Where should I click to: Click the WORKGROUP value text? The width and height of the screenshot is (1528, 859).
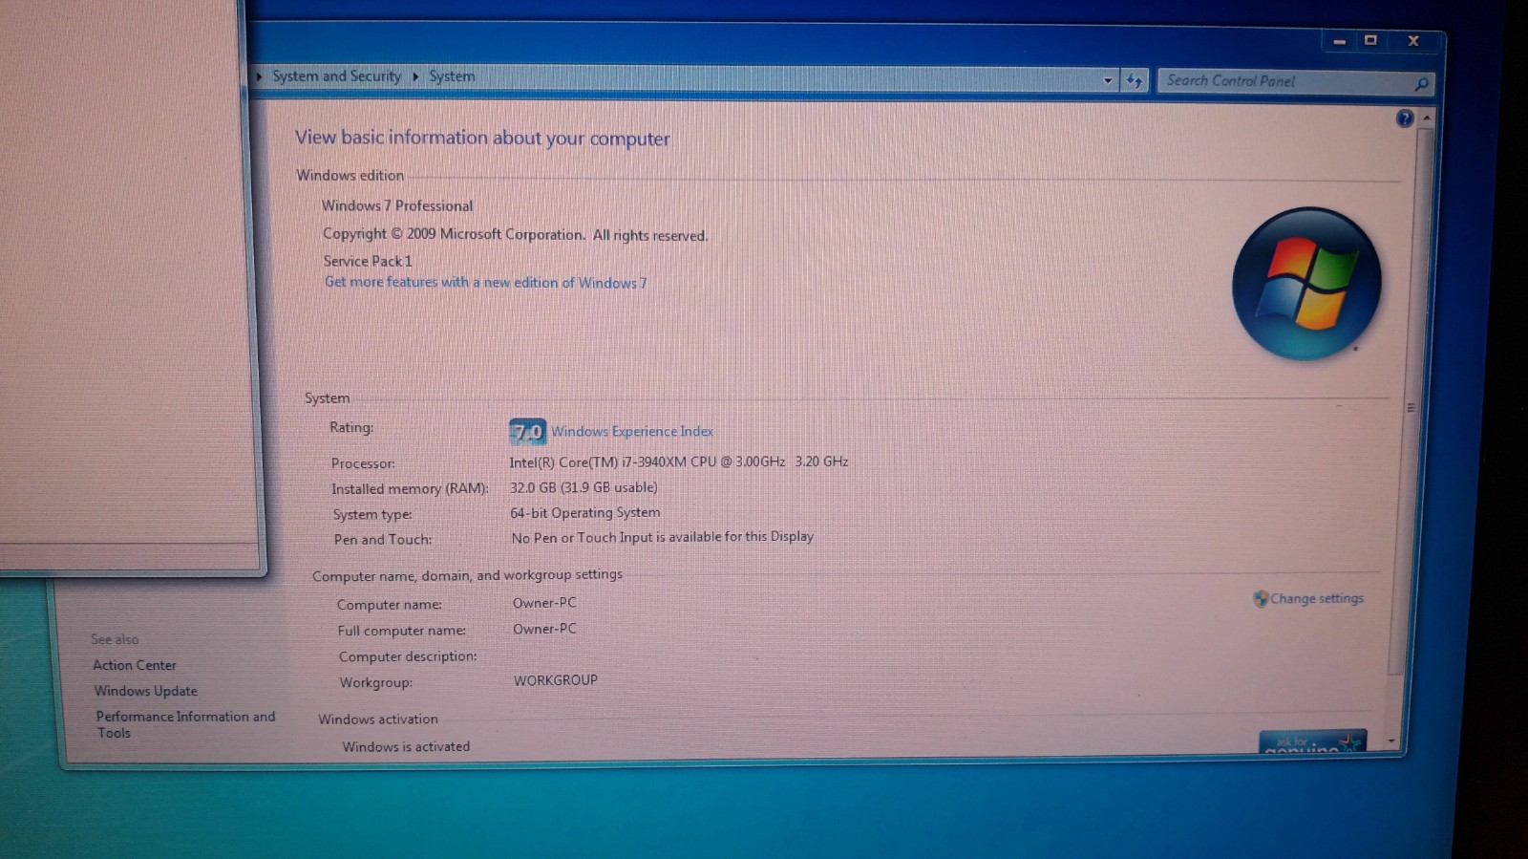tap(556, 680)
